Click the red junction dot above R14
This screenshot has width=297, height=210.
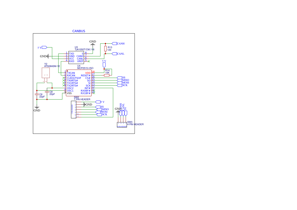pyautogui.click(x=104, y=69)
